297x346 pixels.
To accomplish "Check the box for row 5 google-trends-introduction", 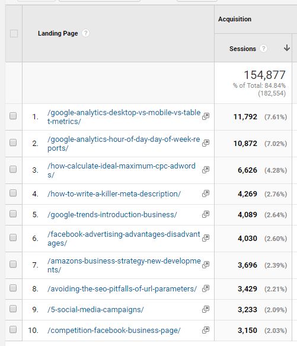I will click(x=13, y=214).
